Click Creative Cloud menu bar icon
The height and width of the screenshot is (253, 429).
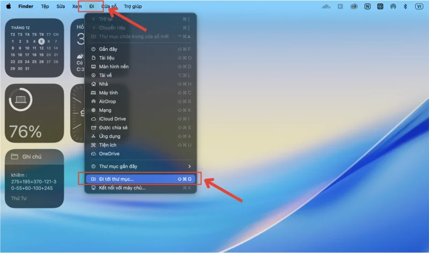click(x=354, y=6)
